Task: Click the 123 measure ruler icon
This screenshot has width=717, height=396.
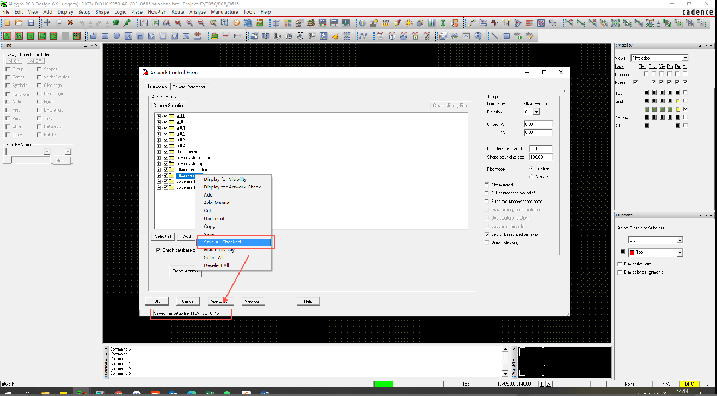Action: click(x=385, y=22)
